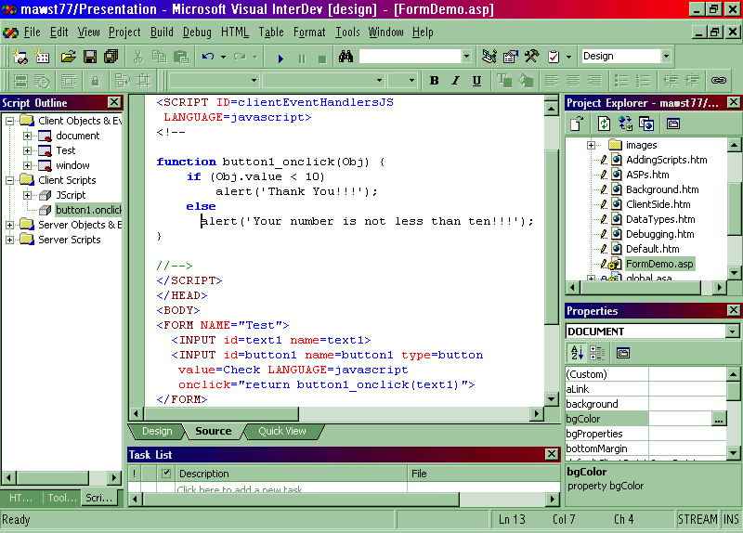Viewport: 743px width, 533px height.
Task: Switch to the Quick View tab
Action: coord(281,431)
